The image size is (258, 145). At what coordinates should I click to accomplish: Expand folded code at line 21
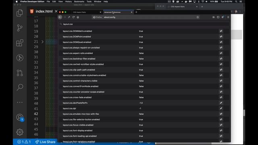pyautogui.click(x=42, y=42)
